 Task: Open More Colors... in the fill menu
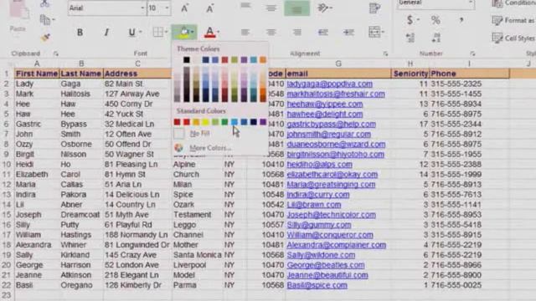(x=210, y=148)
